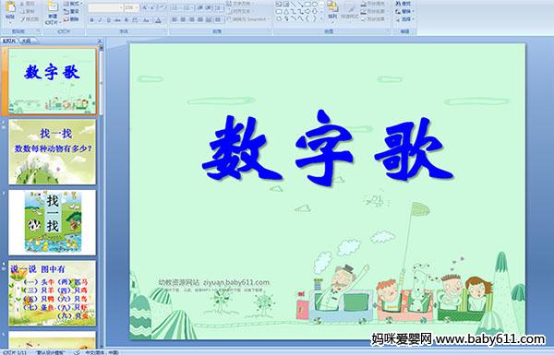
Task: Toggle Bold formatting
Action: [x=91, y=20]
